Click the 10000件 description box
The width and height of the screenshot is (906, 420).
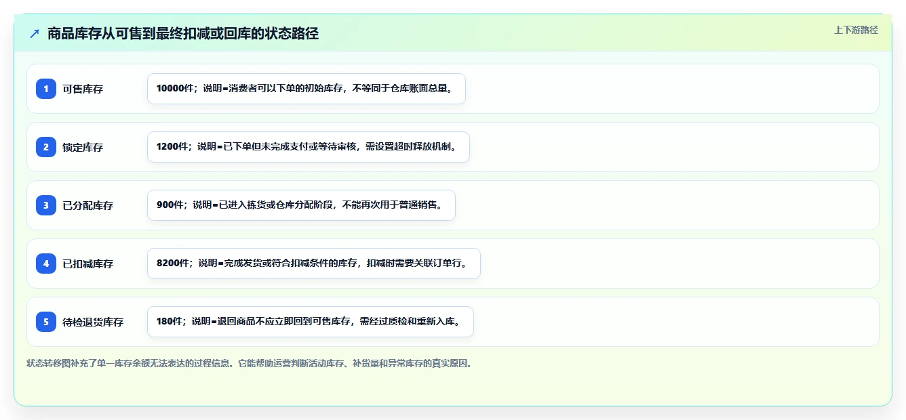(x=307, y=89)
